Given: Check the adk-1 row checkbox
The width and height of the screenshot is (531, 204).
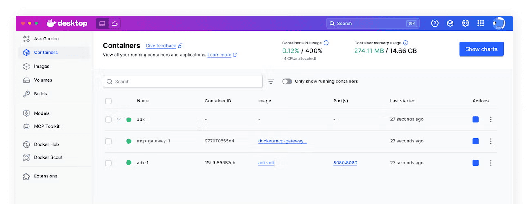Looking at the screenshot, I should click(x=108, y=163).
